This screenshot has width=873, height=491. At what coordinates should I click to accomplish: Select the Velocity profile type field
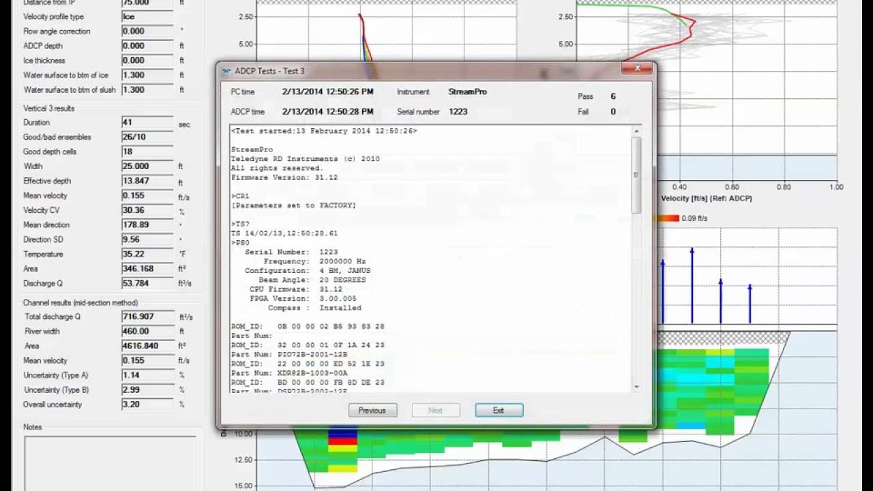pos(147,16)
